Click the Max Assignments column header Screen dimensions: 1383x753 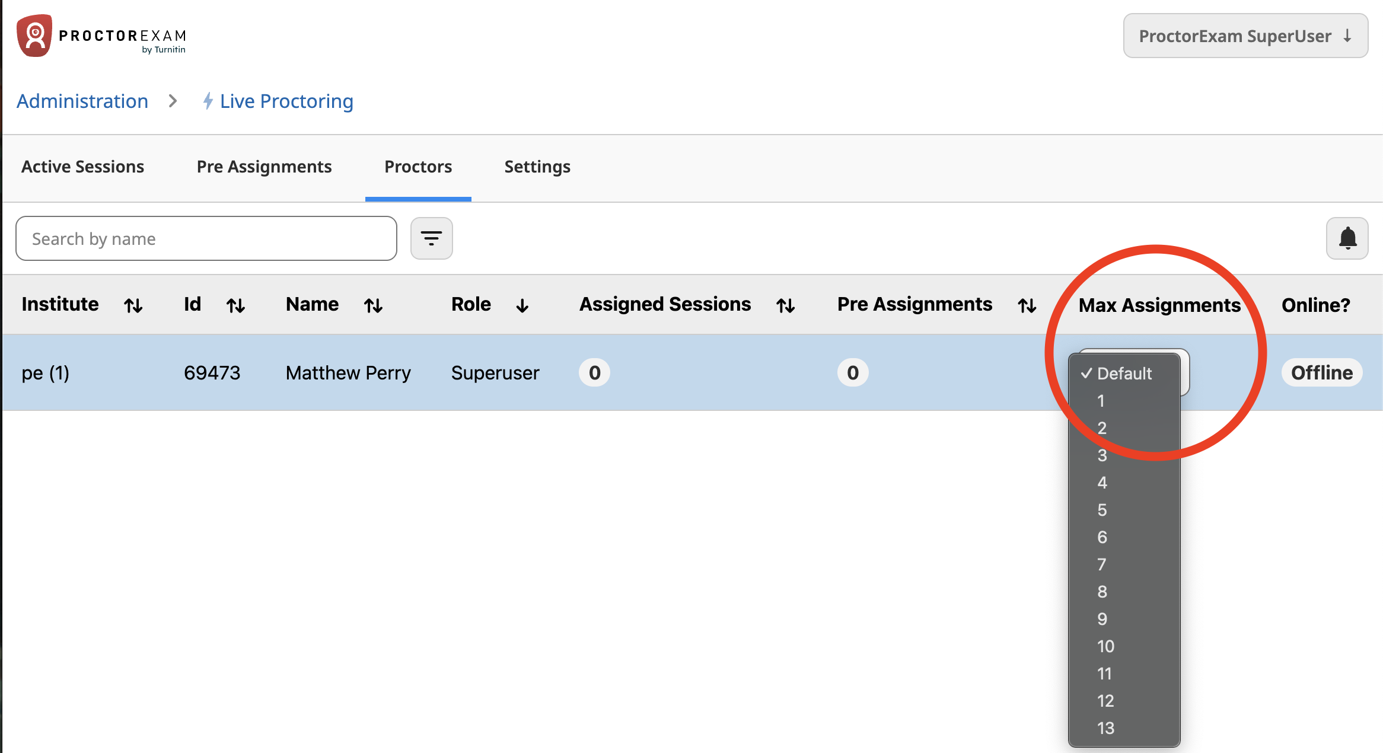pos(1159,305)
